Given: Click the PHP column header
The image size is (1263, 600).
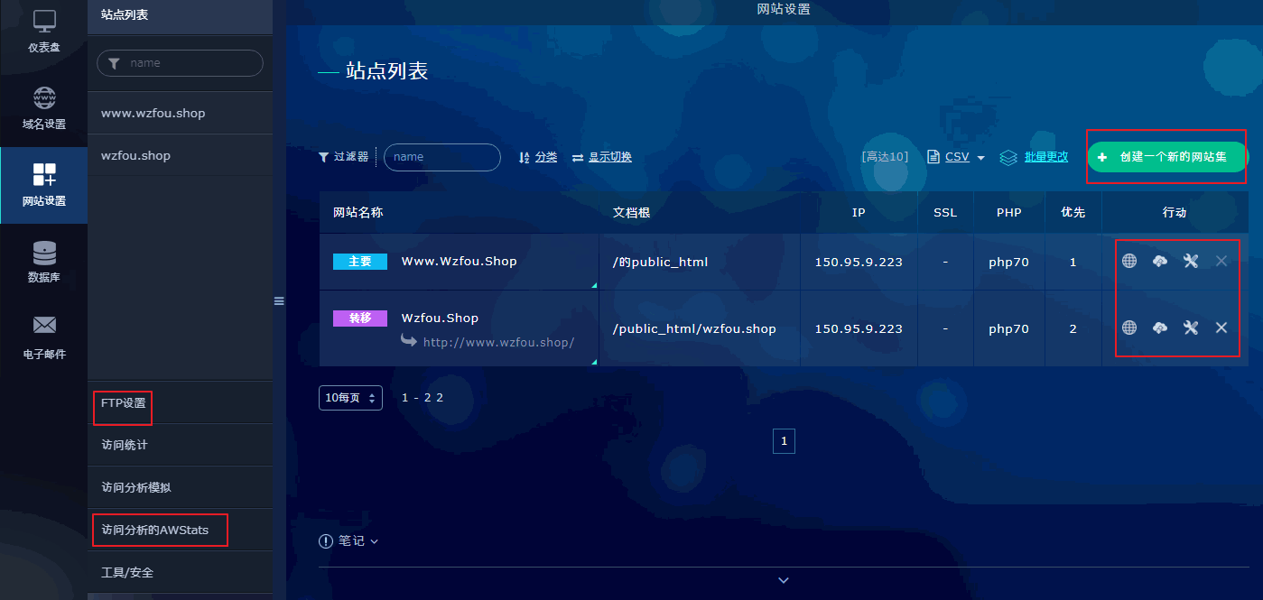Looking at the screenshot, I should point(1009,213).
